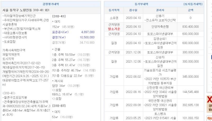Click the 접수일 column header

(133, 10)
